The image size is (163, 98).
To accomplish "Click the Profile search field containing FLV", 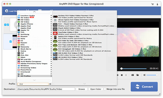I will coord(33,84).
